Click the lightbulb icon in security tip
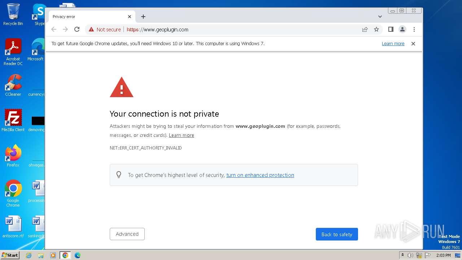The height and width of the screenshot is (260, 462). tap(119, 175)
